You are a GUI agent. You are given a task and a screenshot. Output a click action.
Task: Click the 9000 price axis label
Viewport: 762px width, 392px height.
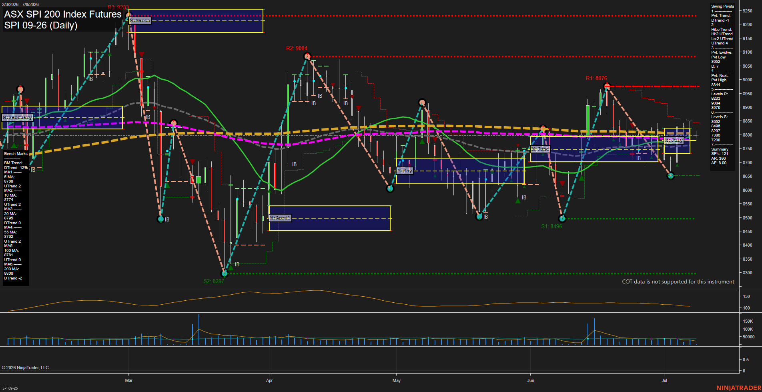(x=747, y=80)
